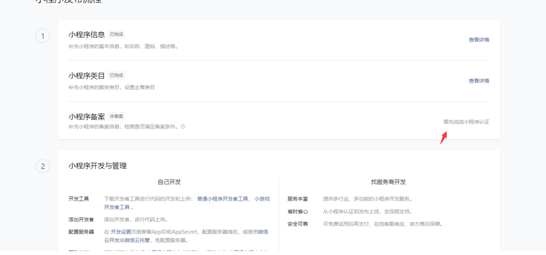Open the 微信云托管 link
Image resolution: width=546 pixels, height=255 pixels.
point(137,240)
